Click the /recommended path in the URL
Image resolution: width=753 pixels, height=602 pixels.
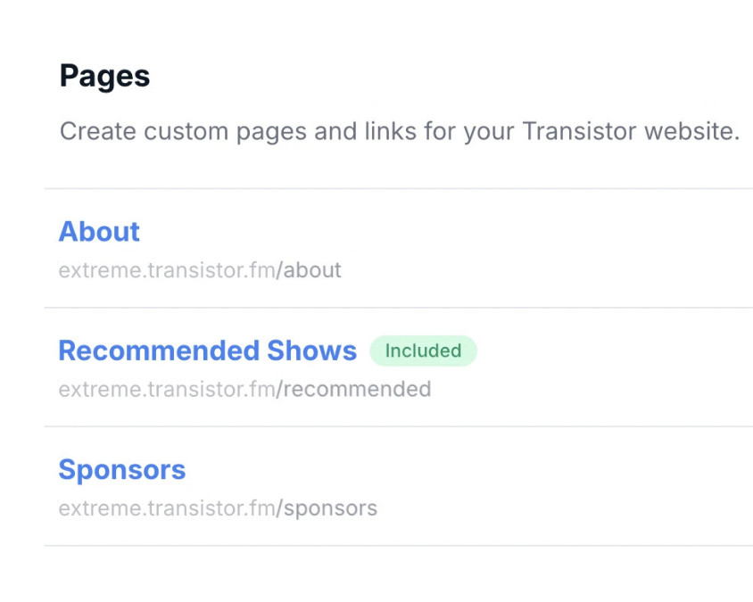tap(353, 389)
